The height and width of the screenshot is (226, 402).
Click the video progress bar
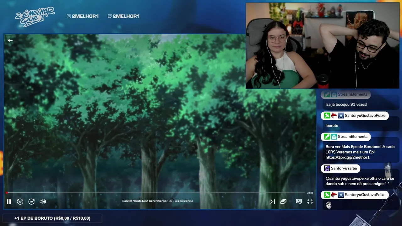coord(155,193)
